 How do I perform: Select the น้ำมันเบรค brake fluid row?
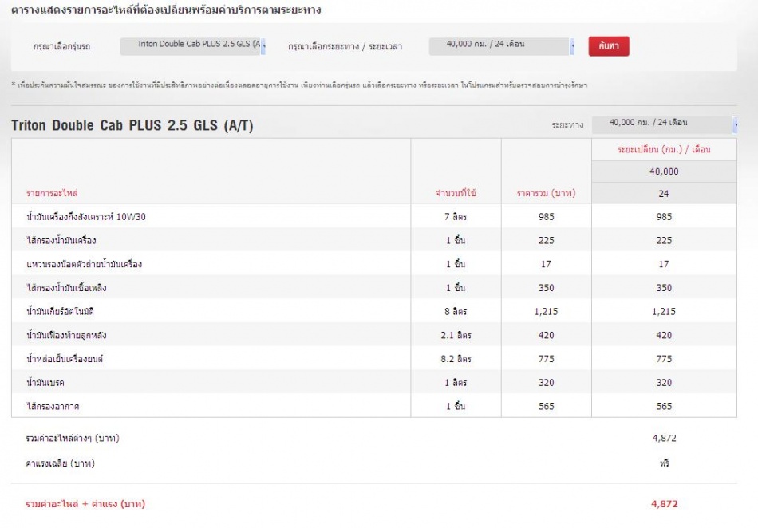coord(45,383)
